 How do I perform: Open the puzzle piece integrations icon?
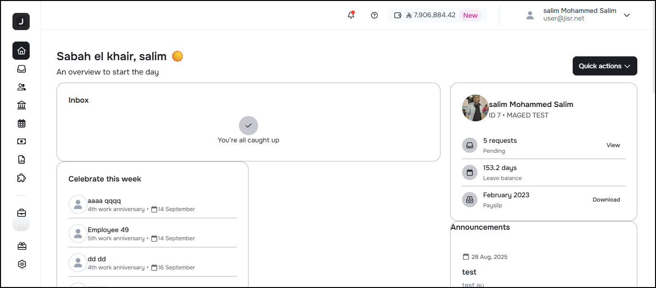tap(21, 178)
